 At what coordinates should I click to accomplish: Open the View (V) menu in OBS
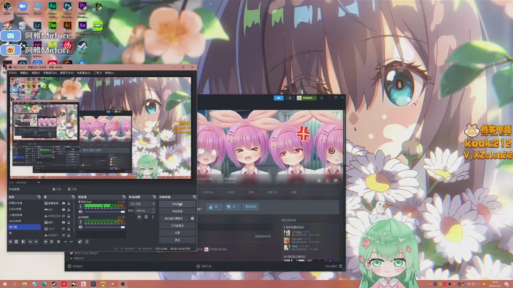tap(36, 73)
